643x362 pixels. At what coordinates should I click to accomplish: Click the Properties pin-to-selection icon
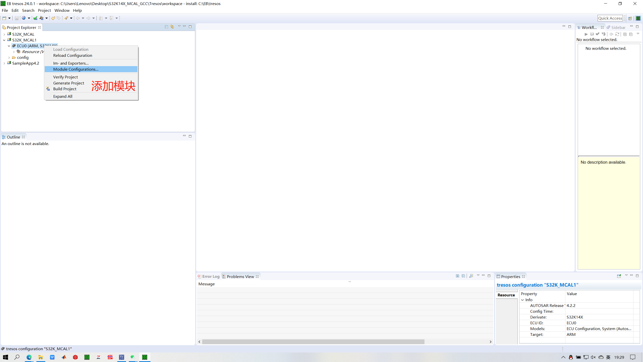click(x=619, y=276)
